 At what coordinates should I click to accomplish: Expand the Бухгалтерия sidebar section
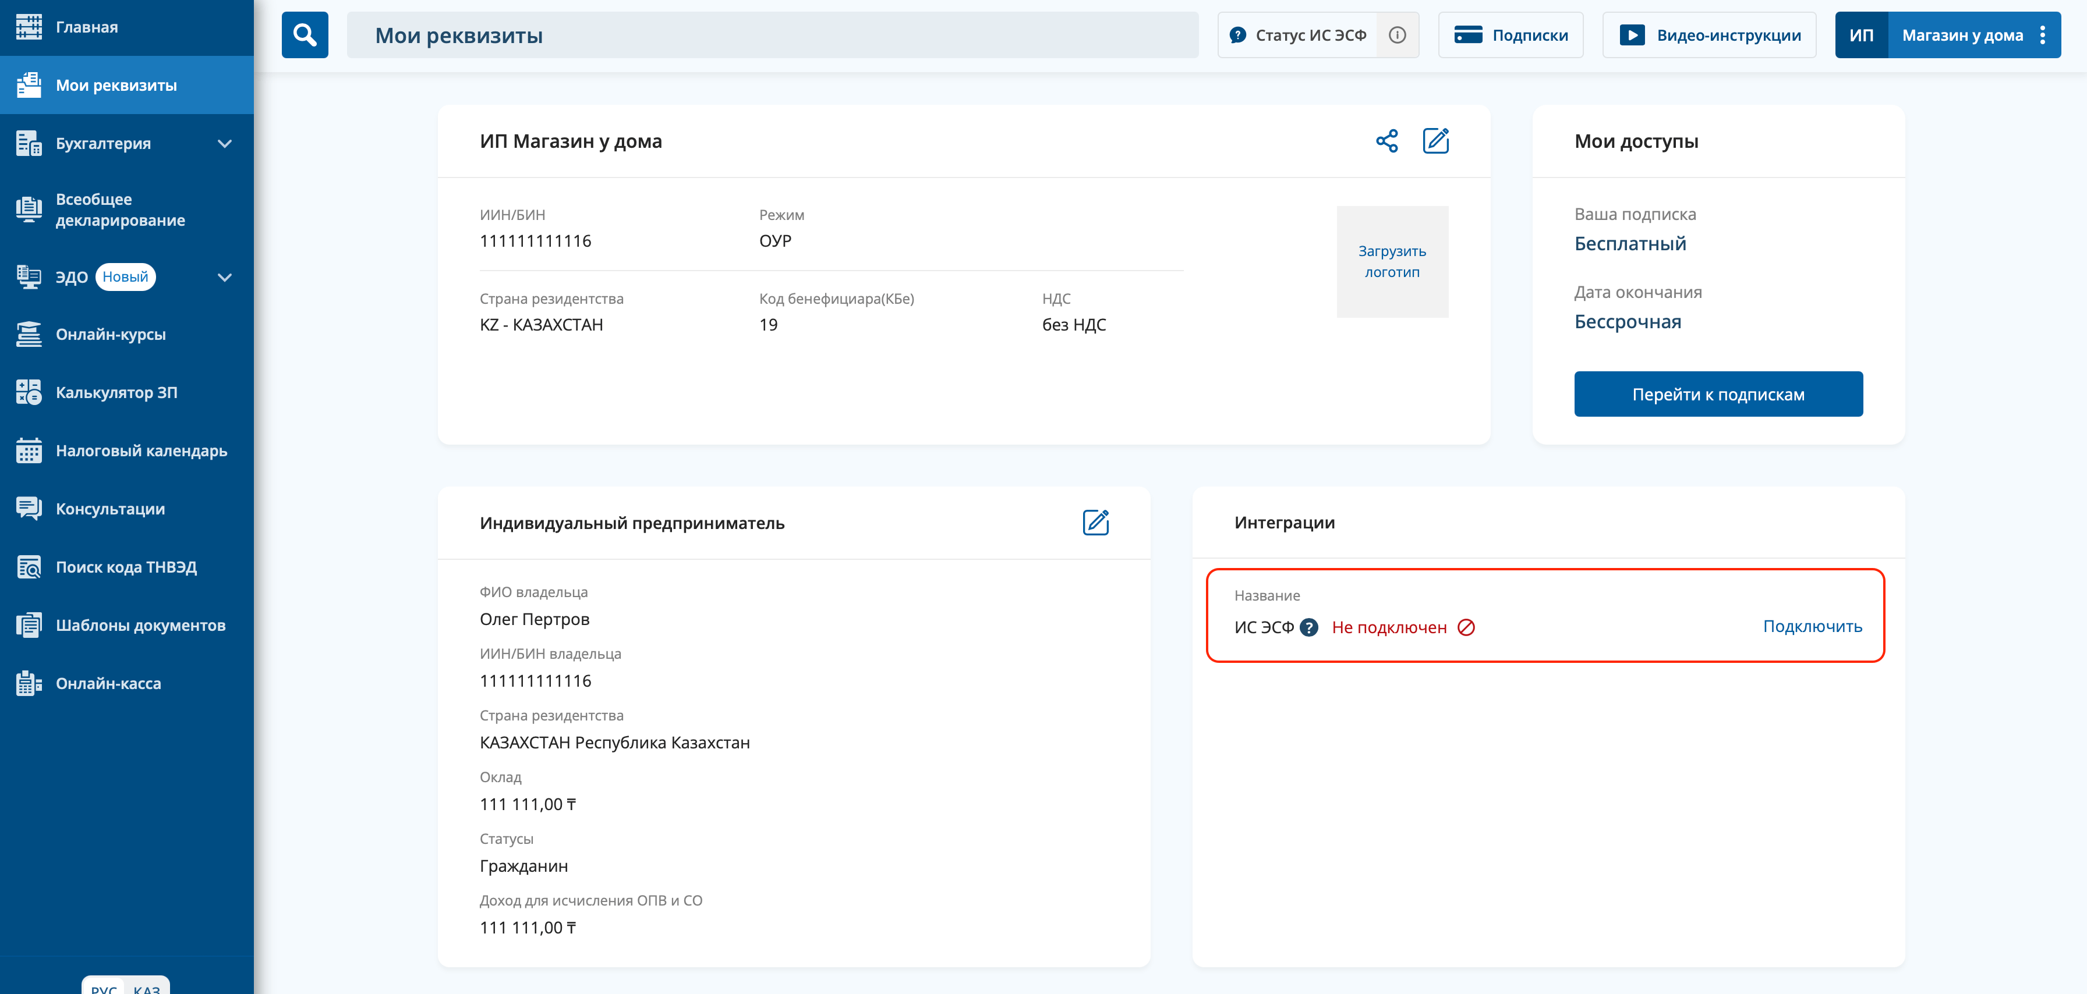[x=224, y=143]
